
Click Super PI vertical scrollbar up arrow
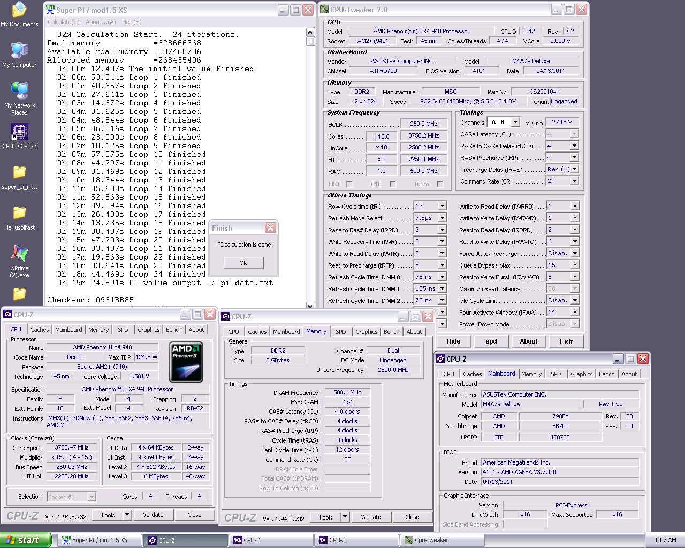coord(310,32)
